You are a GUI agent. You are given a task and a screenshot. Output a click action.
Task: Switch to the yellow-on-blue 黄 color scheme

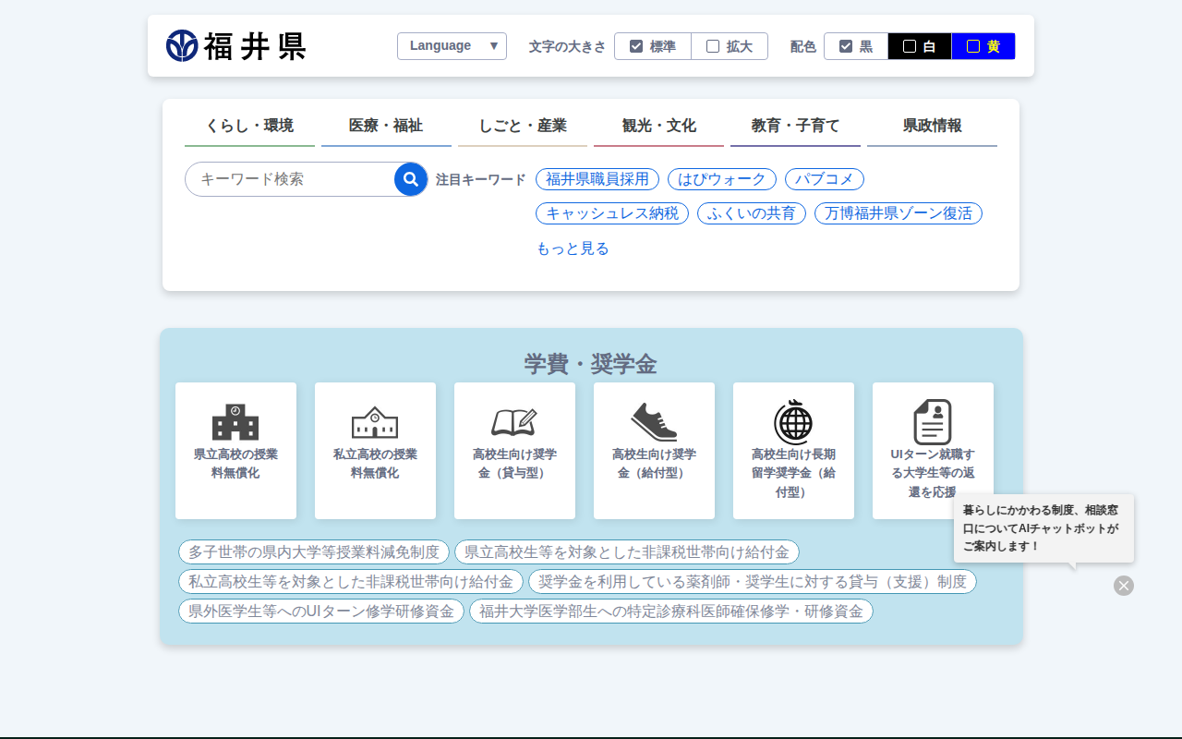pyautogui.click(x=983, y=46)
